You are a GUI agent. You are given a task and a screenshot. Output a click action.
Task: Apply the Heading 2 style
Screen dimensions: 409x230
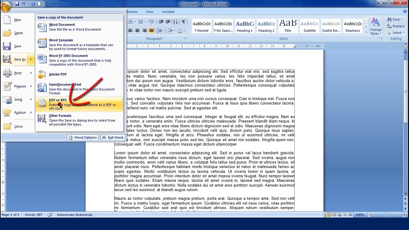266,27
